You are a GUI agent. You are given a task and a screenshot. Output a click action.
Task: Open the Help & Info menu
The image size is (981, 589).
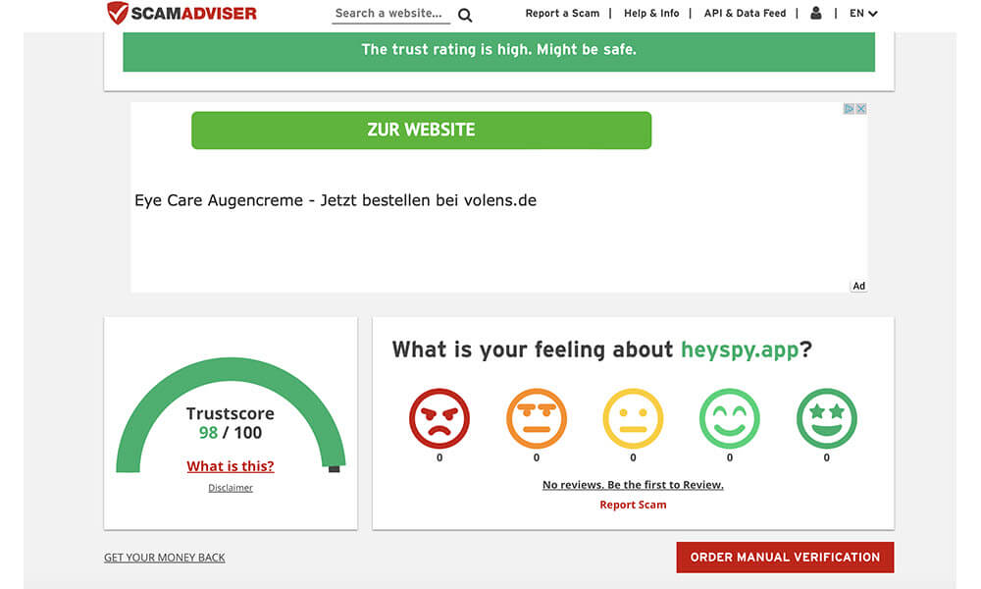click(651, 13)
